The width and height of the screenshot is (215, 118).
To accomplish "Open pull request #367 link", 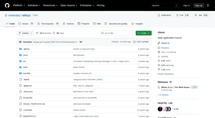I will (53, 42).
